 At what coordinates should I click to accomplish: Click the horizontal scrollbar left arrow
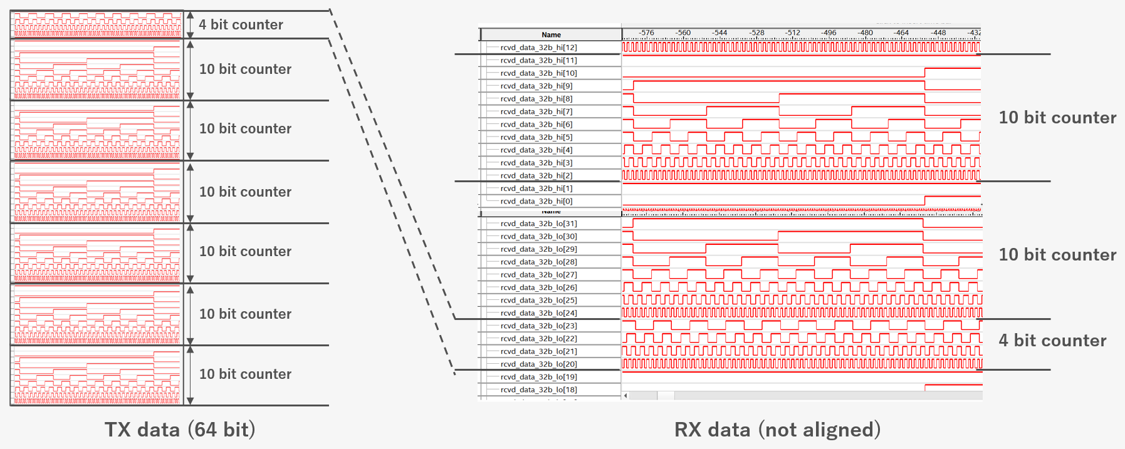point(625,396)
